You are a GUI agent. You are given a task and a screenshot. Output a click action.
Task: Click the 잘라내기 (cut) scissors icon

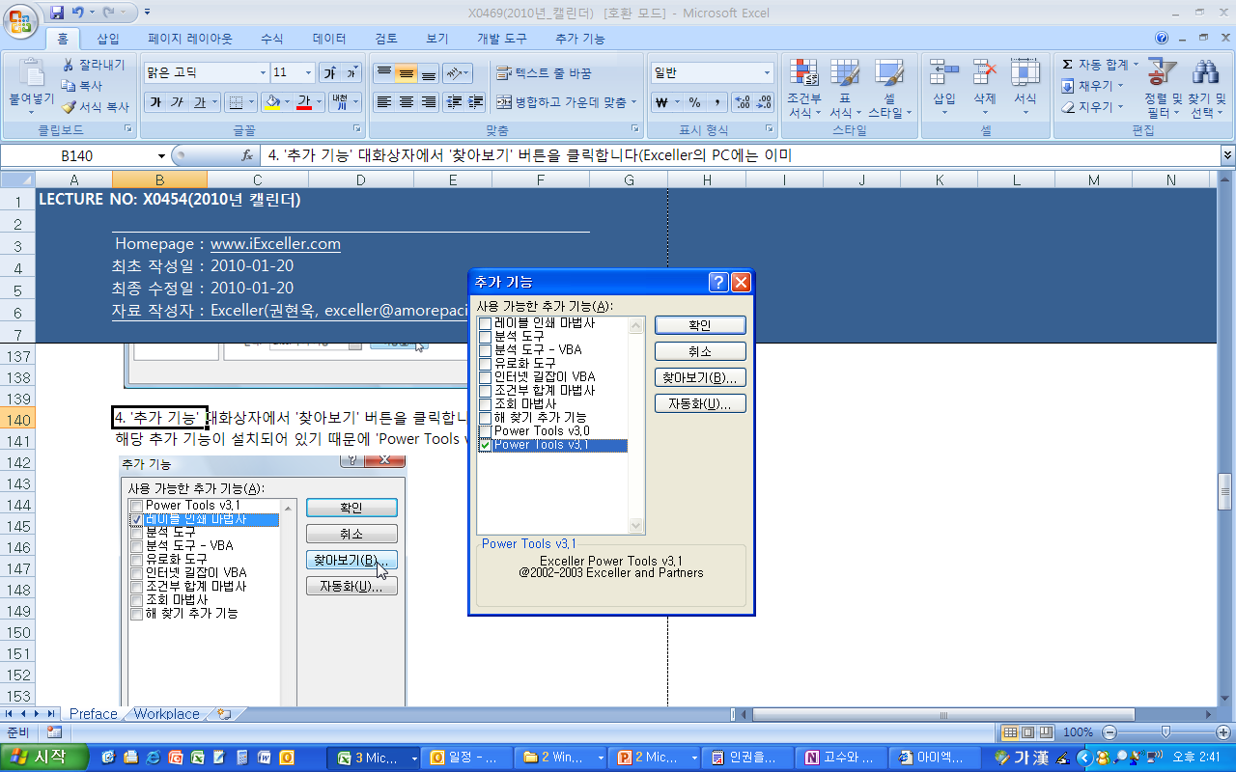pos(70,65)
